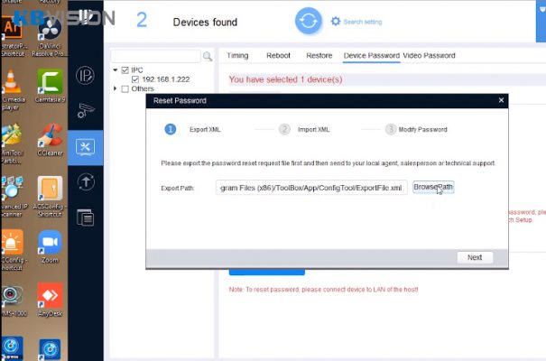Open the templates list sidebar icon
The image size is (546, 361).
click(86, 218)
